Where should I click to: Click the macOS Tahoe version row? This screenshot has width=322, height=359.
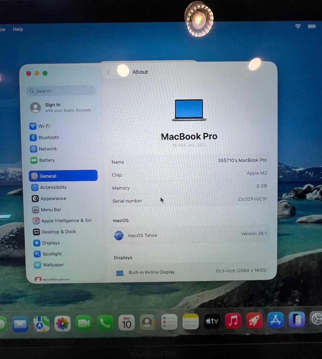coord(190,235)
